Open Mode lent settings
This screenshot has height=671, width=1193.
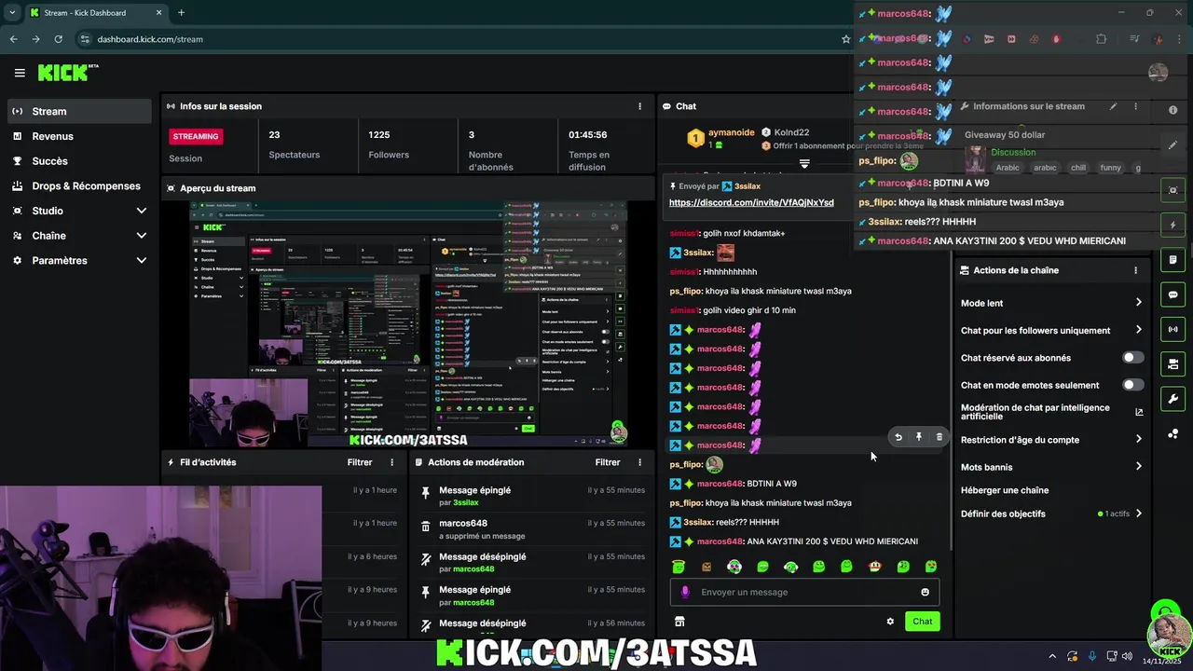click(x=1051, y=303)
